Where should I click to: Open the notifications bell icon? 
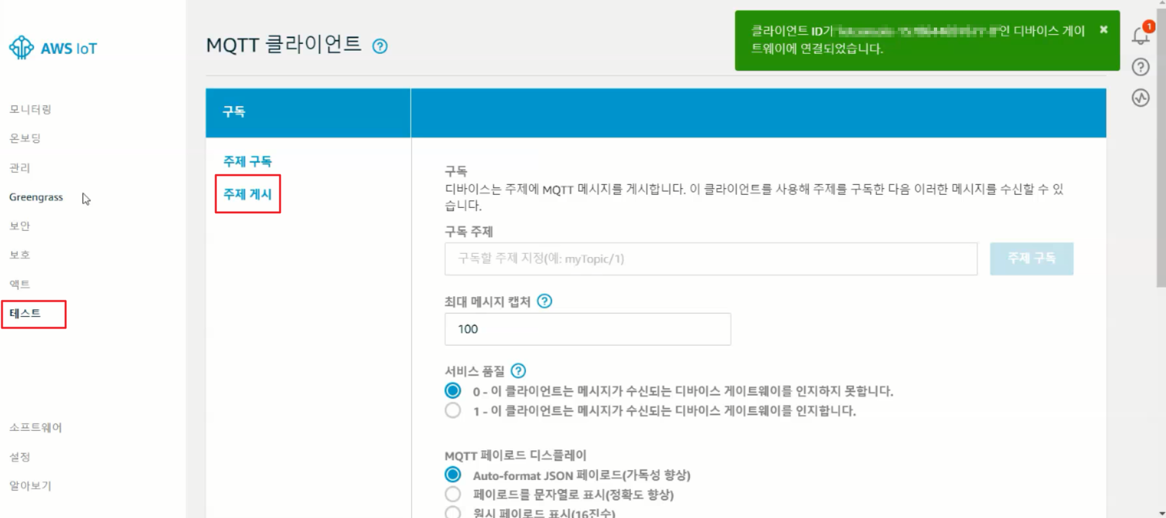1141,35
